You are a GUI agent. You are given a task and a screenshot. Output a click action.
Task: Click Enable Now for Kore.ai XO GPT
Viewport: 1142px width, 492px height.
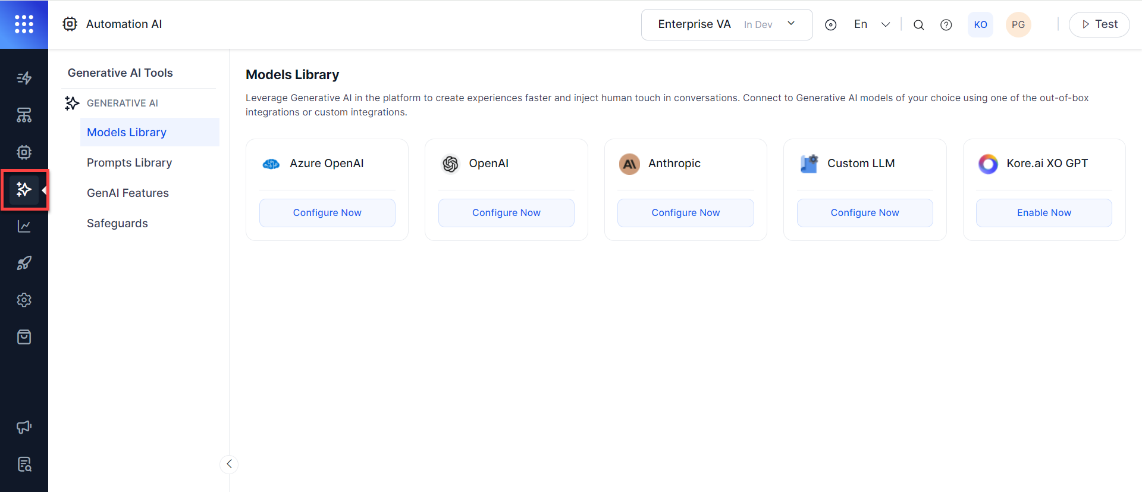(x=1043, y=212)
